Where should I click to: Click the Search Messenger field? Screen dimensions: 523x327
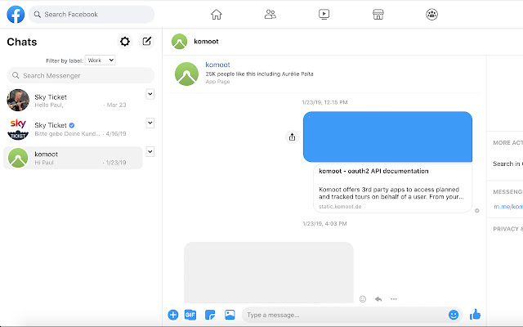tap(80, 76)
